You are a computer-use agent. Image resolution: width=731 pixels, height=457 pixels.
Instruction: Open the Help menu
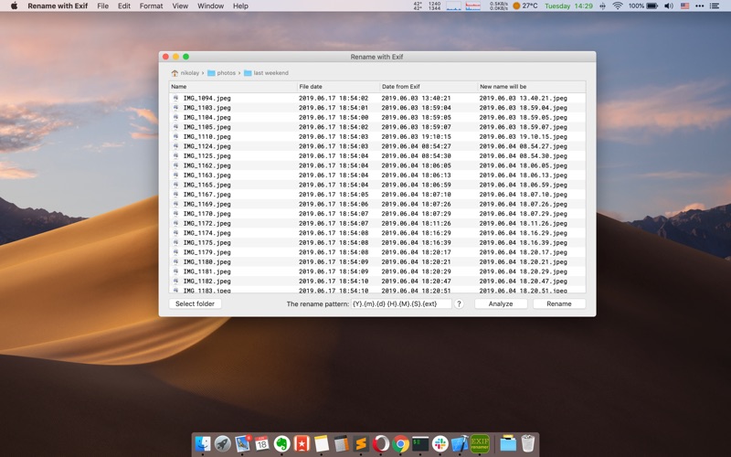[240, 6]
